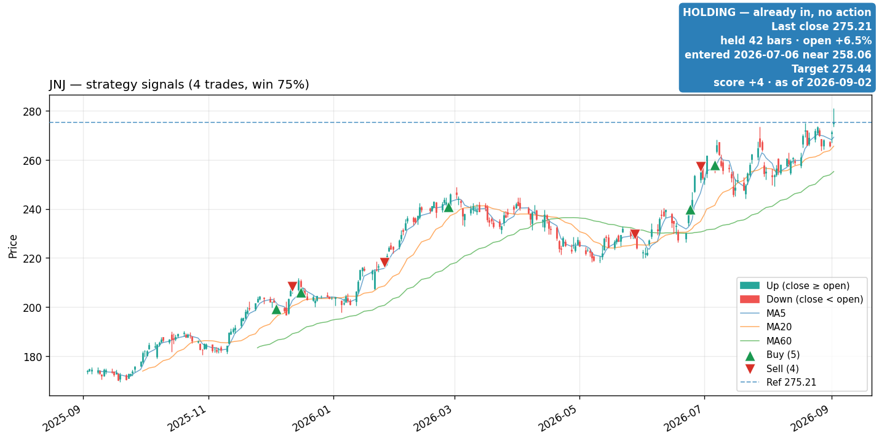Screen dimensions: 879x441
Task: Click the 'Buy (5)' legend label
Action: (783, 355)
